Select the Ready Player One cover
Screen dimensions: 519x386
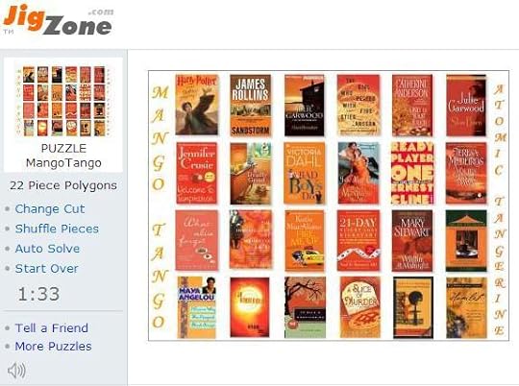[x=412, y=173]
